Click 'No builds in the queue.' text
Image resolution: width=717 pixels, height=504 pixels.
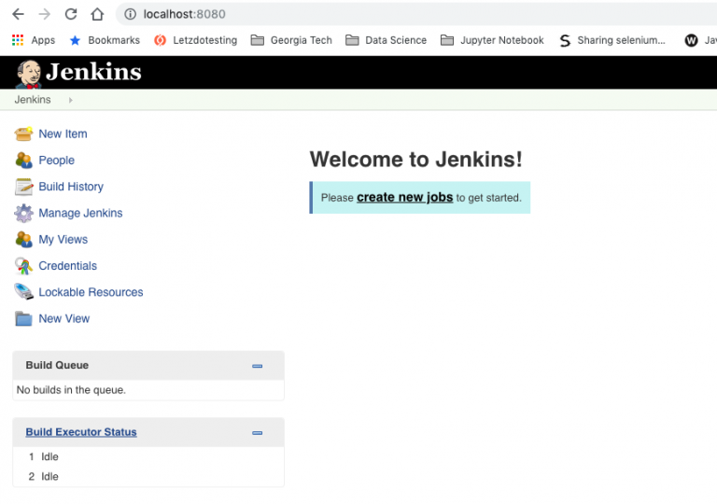coord(71,389)
